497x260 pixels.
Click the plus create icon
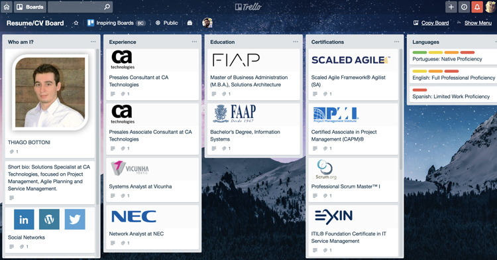click(x=451, y=7)
